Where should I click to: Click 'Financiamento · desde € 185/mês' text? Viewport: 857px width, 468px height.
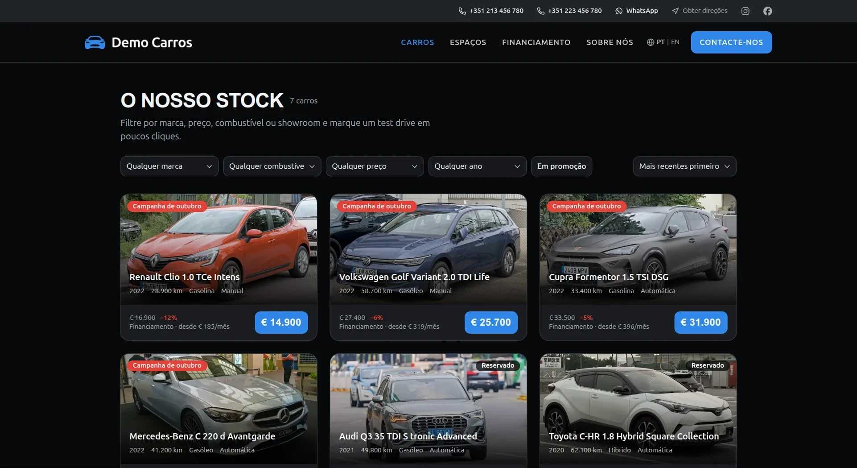179,327
